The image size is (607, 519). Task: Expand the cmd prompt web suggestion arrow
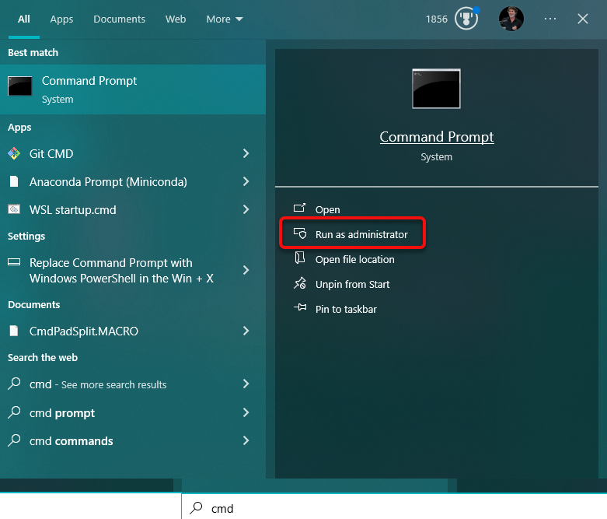246,412
